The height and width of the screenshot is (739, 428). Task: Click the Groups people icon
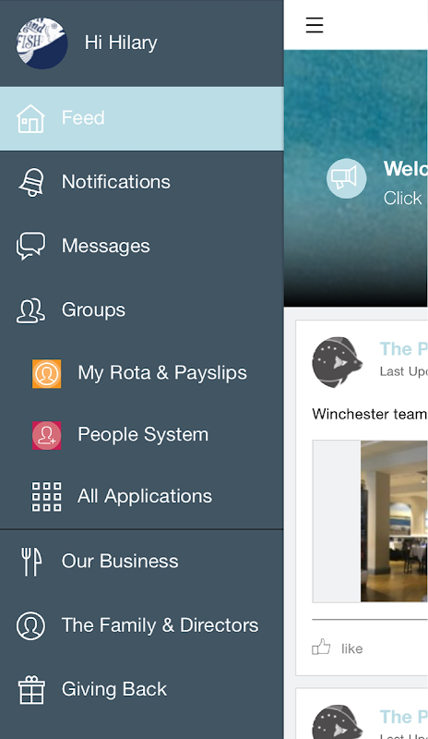[30, 310]
